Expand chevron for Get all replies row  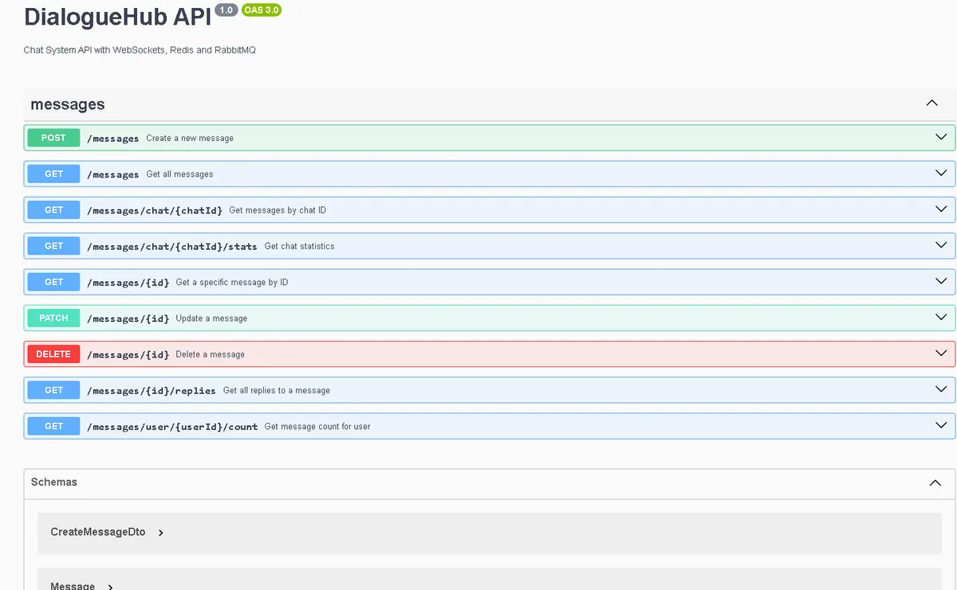click(941, 389)
